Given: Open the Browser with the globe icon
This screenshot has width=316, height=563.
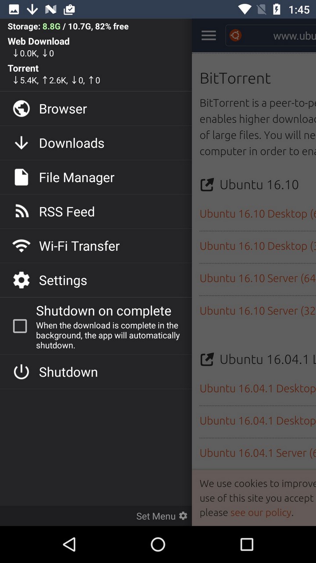Looking at the screenshot, I should [21, 109].
